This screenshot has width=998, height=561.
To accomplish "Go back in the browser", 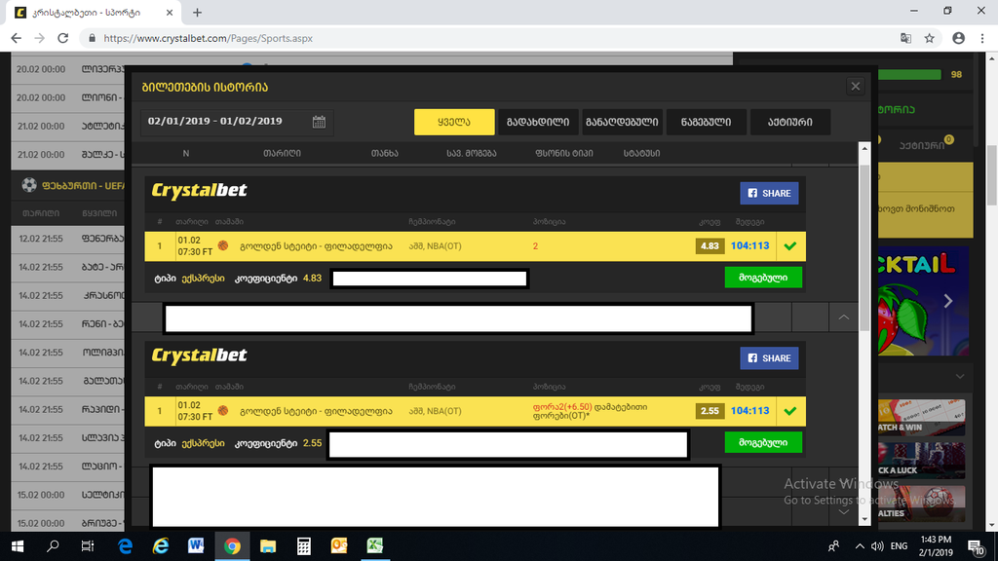I will click(17, 38).
